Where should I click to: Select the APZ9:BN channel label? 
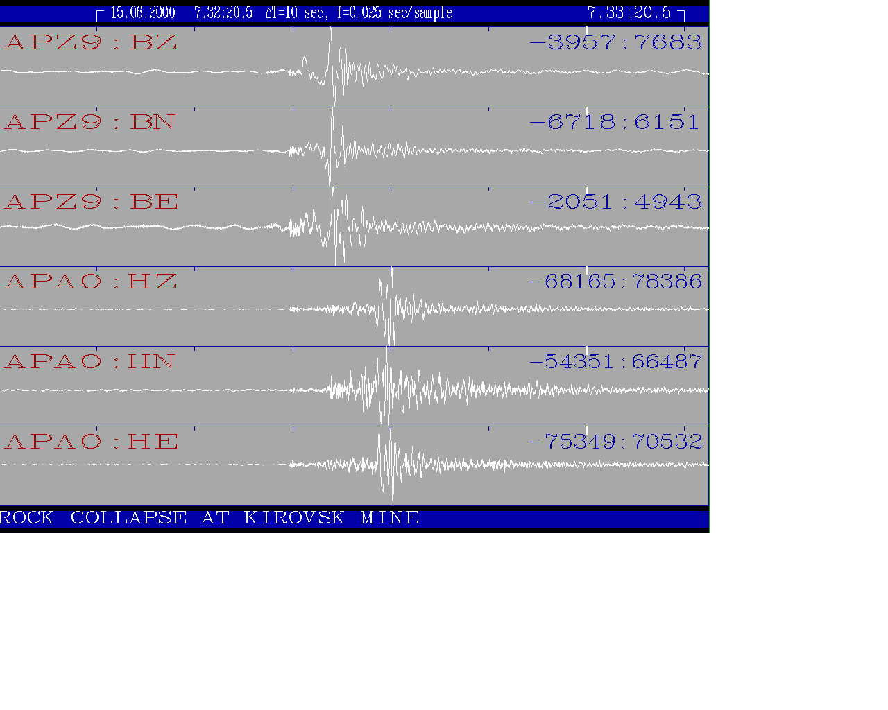pos(89,122)
